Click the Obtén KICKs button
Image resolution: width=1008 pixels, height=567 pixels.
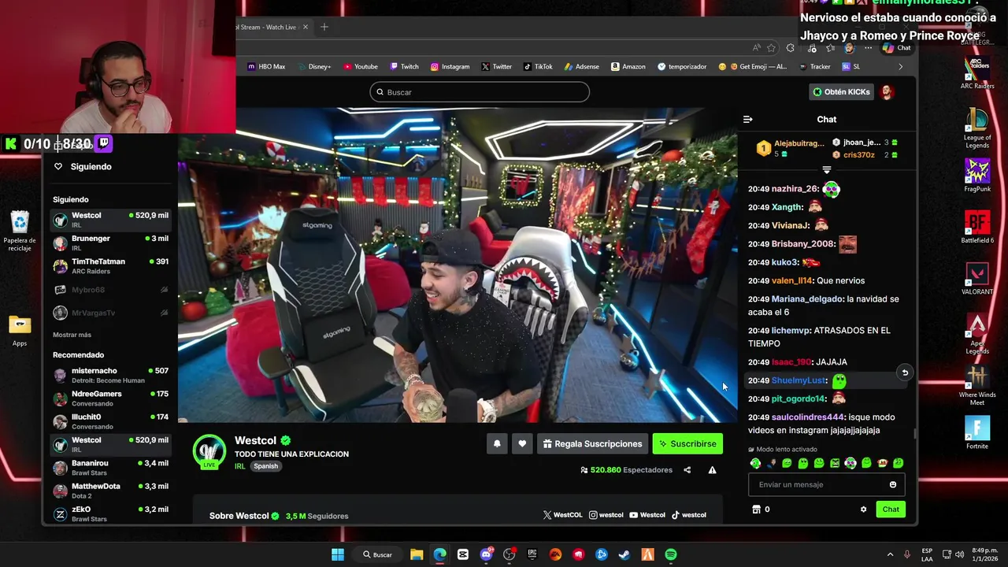coord(841,92)
